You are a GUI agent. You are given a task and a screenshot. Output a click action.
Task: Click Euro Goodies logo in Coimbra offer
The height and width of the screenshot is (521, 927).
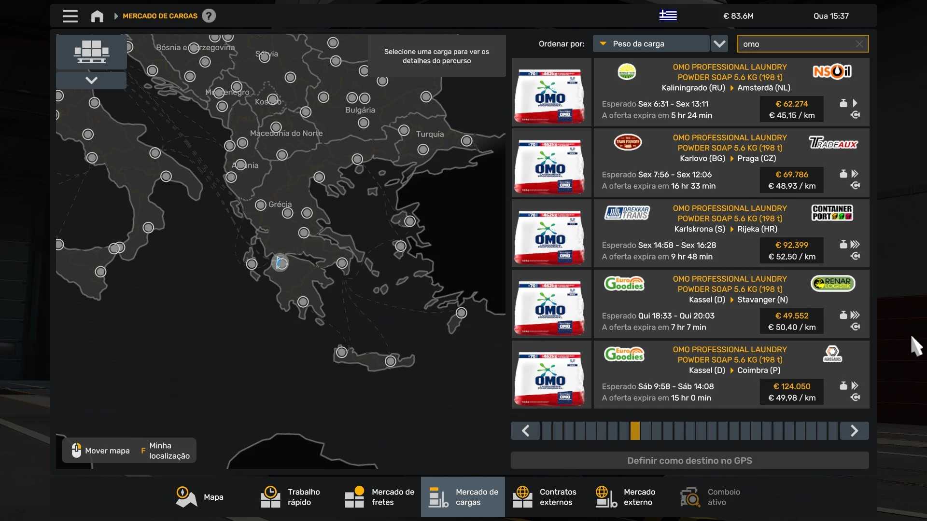pyautogui.click(x=624, y=355)
